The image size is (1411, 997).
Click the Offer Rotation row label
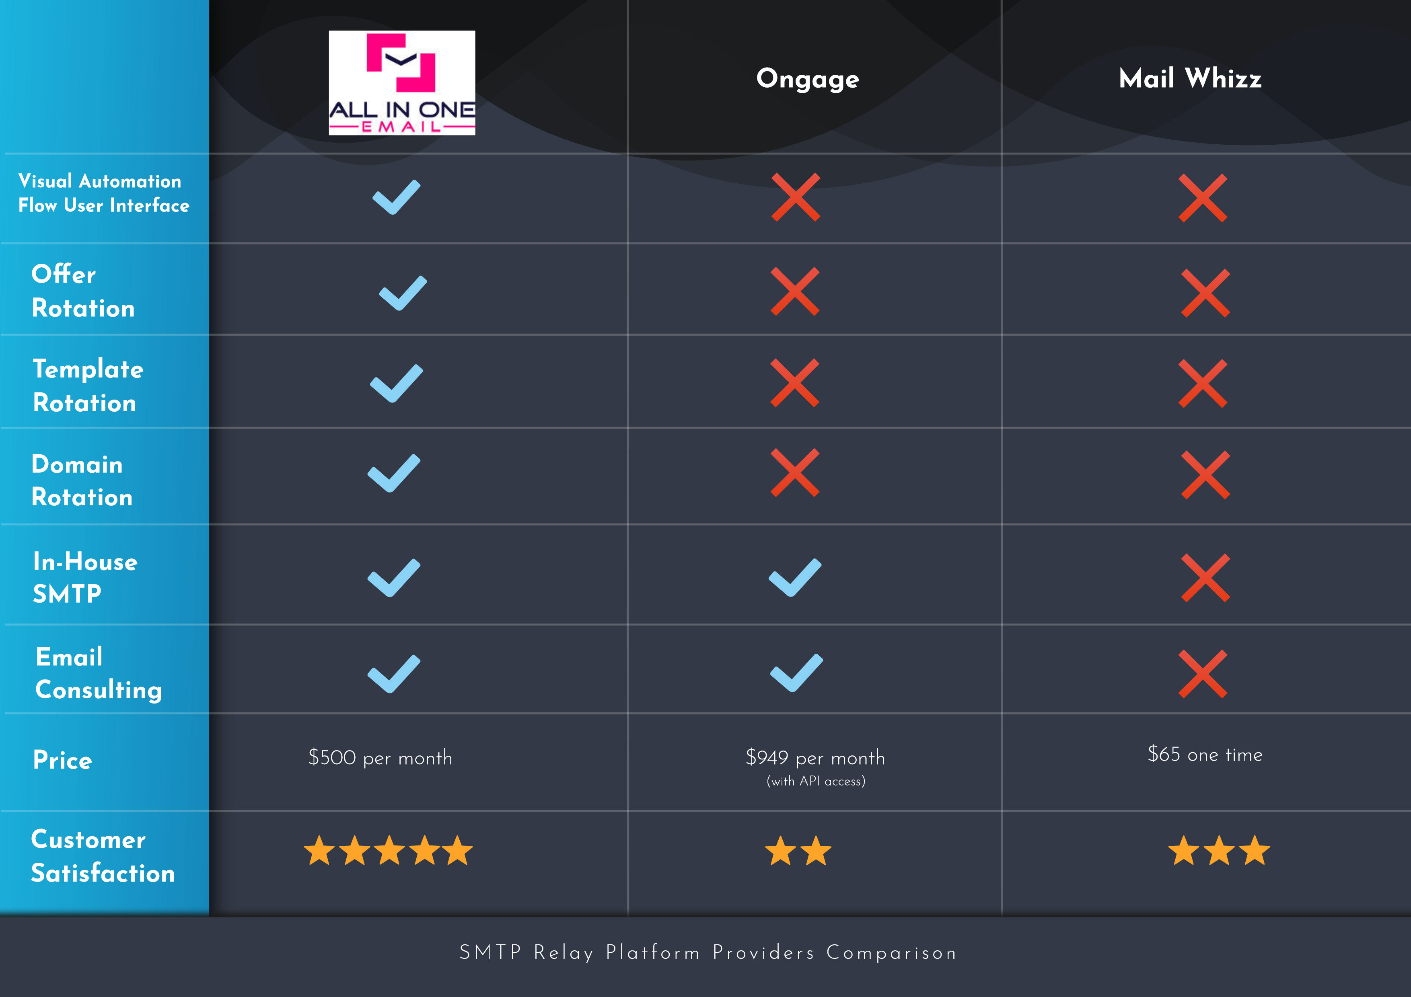coord(83,291)
